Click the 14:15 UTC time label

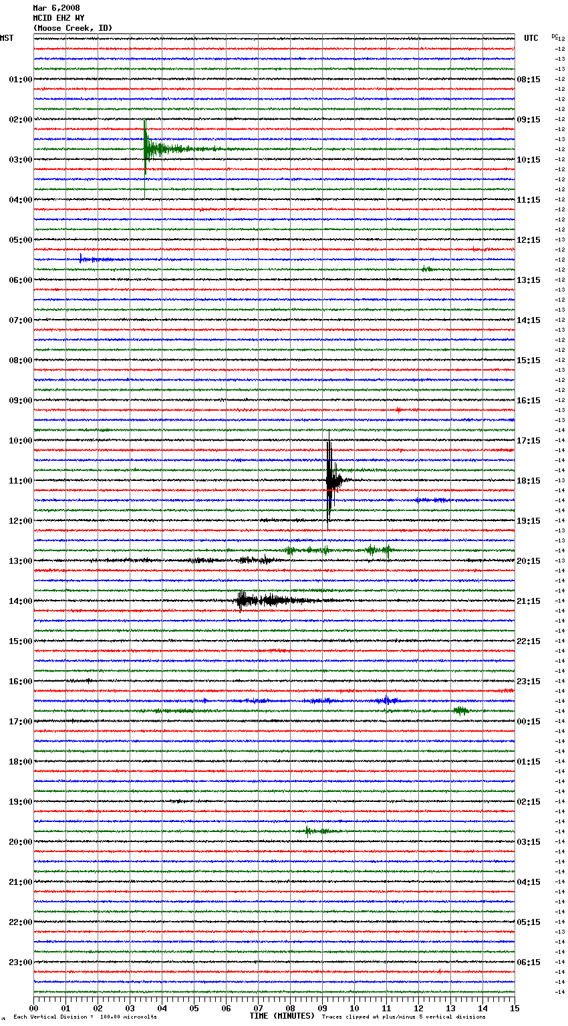tap(529, 320)
